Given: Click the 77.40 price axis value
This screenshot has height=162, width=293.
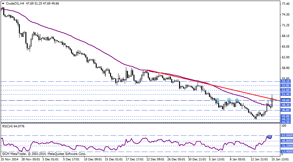Looking at the screenshot, I should 286,4.
